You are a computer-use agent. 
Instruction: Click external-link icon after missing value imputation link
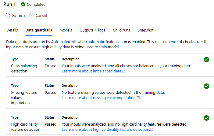click(x=138, y=98)
